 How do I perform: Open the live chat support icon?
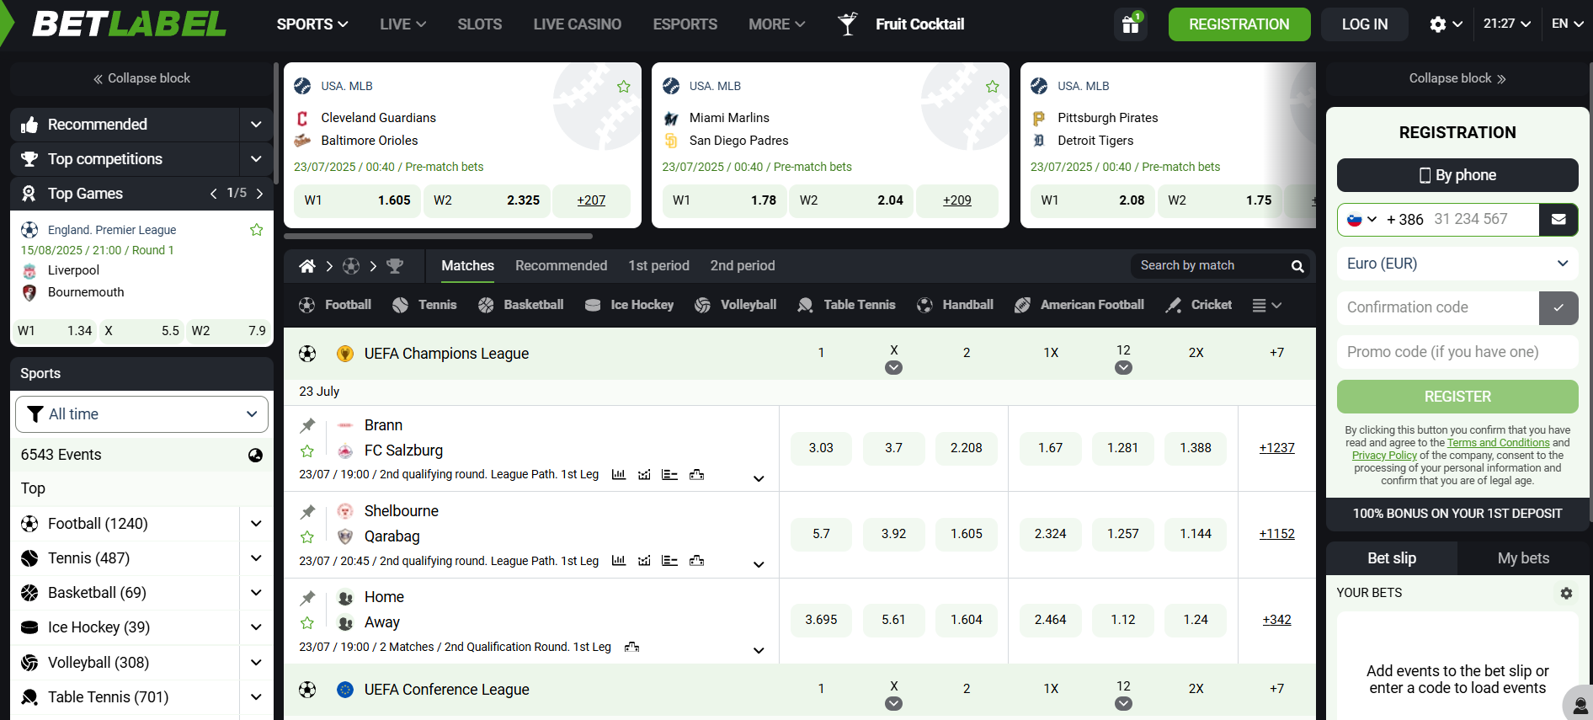tap(1580, 705)
